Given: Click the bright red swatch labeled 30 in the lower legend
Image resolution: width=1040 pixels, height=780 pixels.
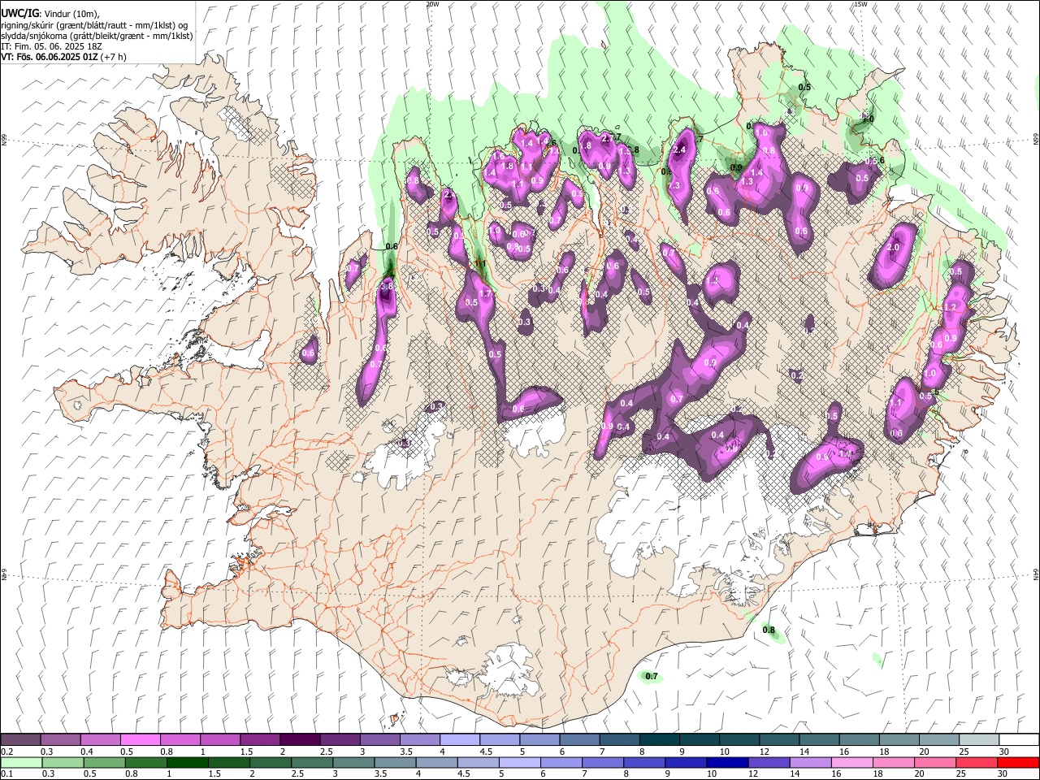Looking at the screenshot, I should pos(1018,762).
